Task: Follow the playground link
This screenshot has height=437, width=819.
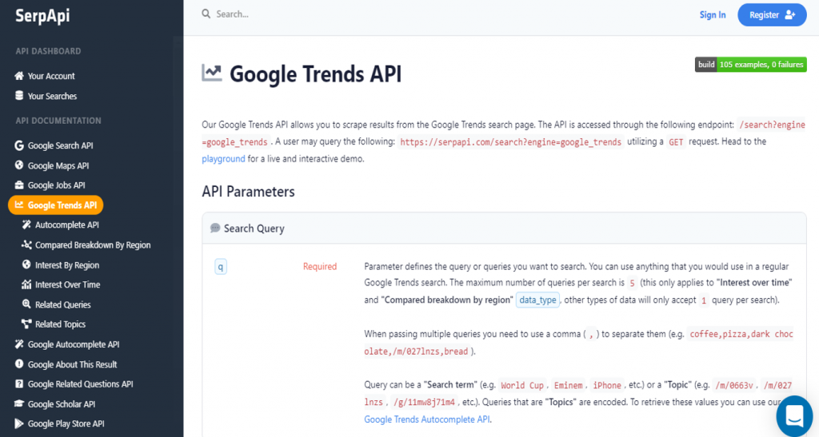Action: (x=223, y=158)
